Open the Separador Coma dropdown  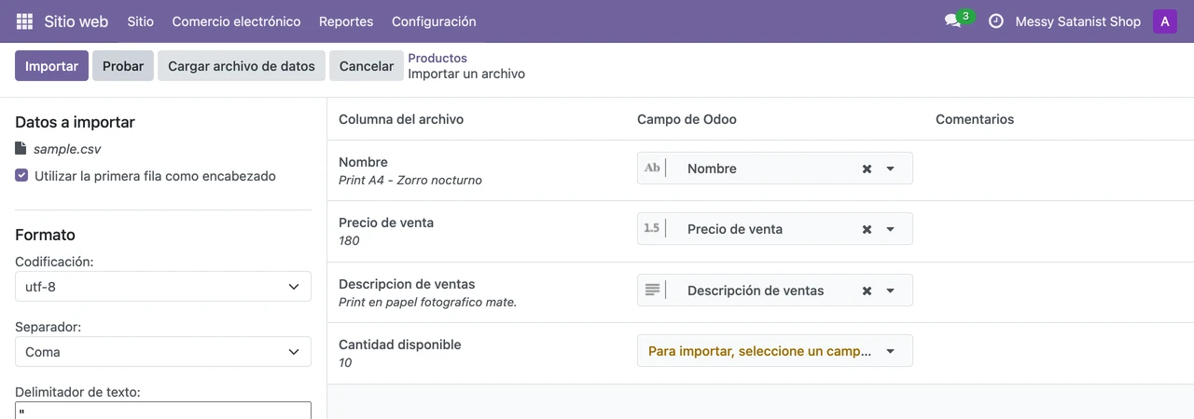point(163,352)
